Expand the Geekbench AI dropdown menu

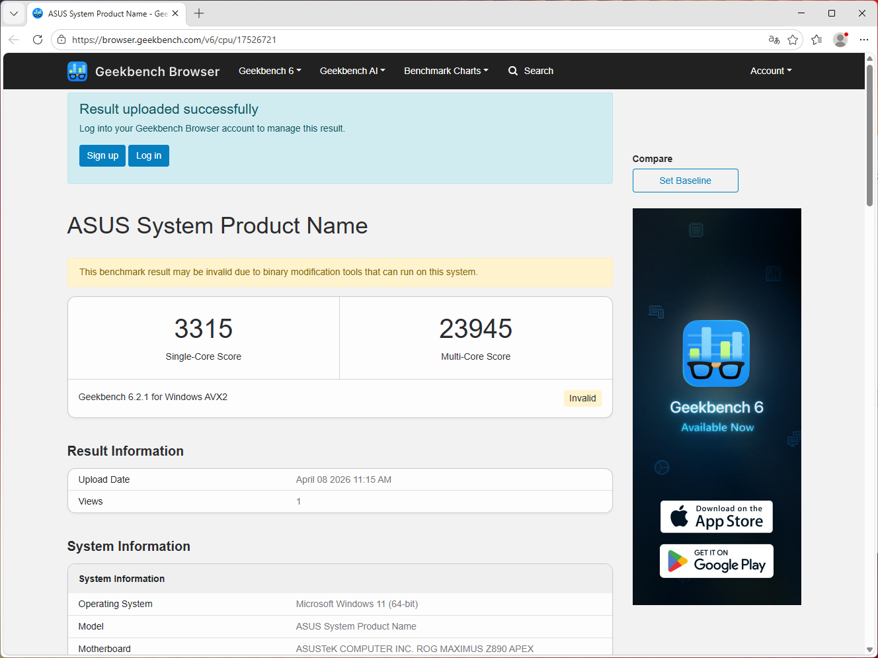352,71
